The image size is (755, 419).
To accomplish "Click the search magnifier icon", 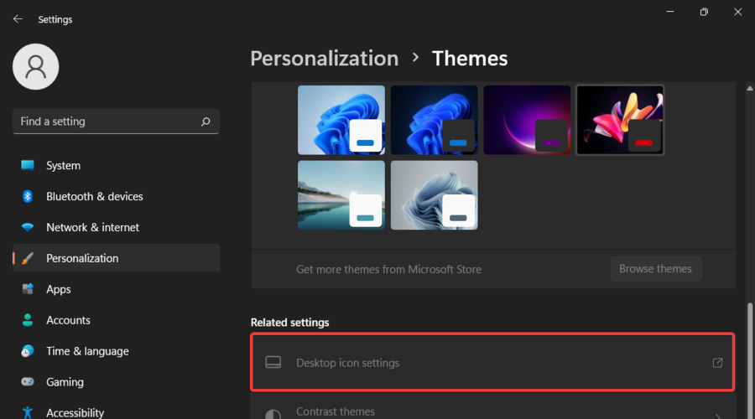I will click(x=206, y=122).
